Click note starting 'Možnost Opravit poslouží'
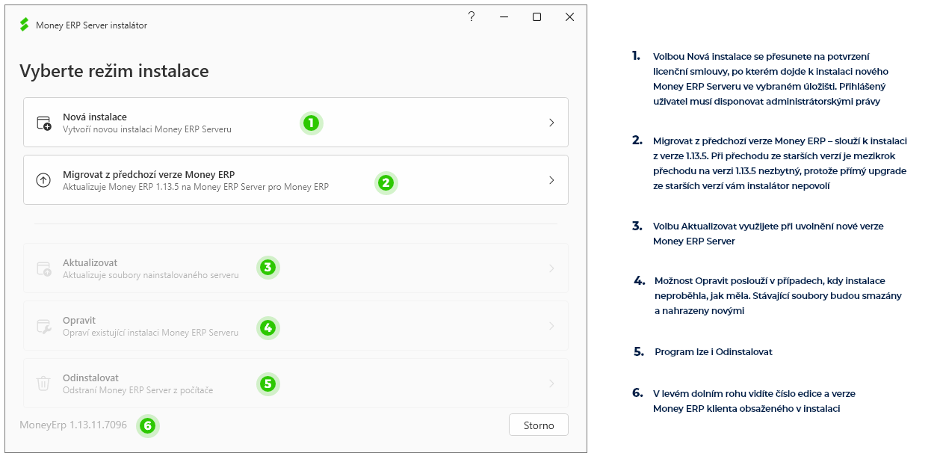Screen dimensions: 940x459 pos(778,296)
